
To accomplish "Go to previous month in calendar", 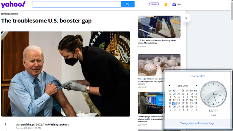I will point(169,85).
